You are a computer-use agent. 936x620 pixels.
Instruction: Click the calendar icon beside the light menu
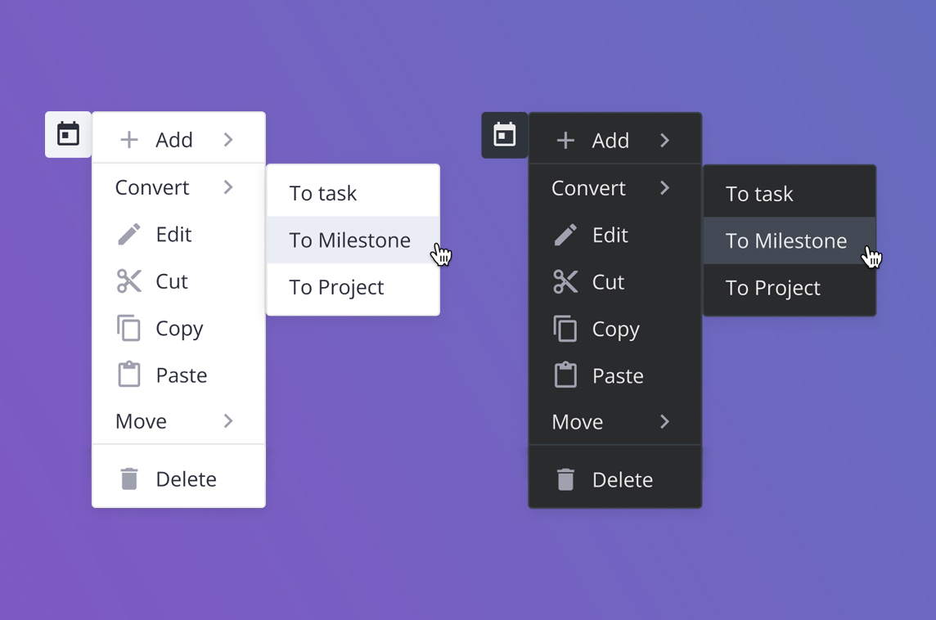[x=68, y=134]
